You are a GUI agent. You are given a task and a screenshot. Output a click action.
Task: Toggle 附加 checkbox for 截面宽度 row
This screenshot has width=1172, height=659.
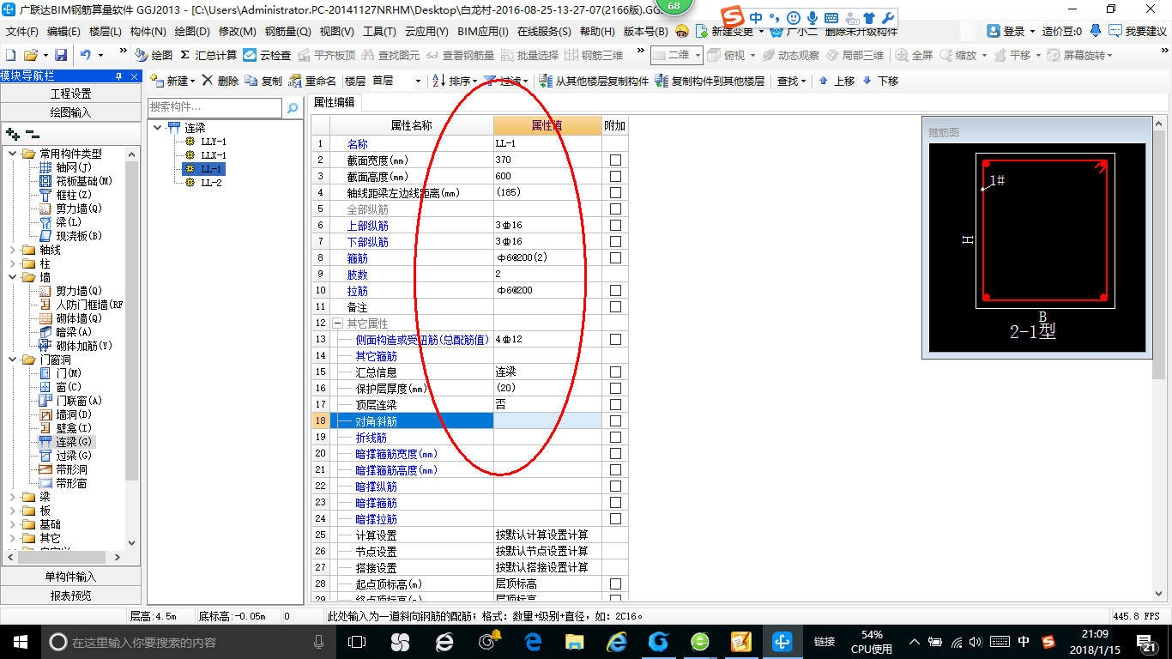click(x=615, y=160)
